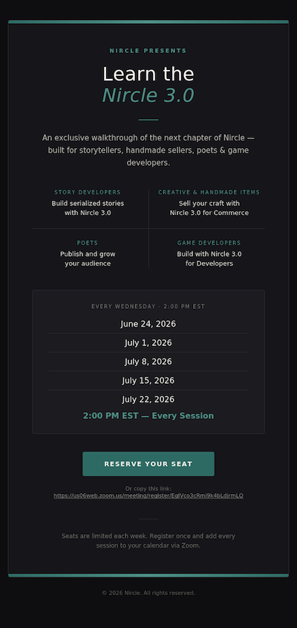Select the July 15, 2026 session date
Screen dimensions: 297x628
coord(148,380)
